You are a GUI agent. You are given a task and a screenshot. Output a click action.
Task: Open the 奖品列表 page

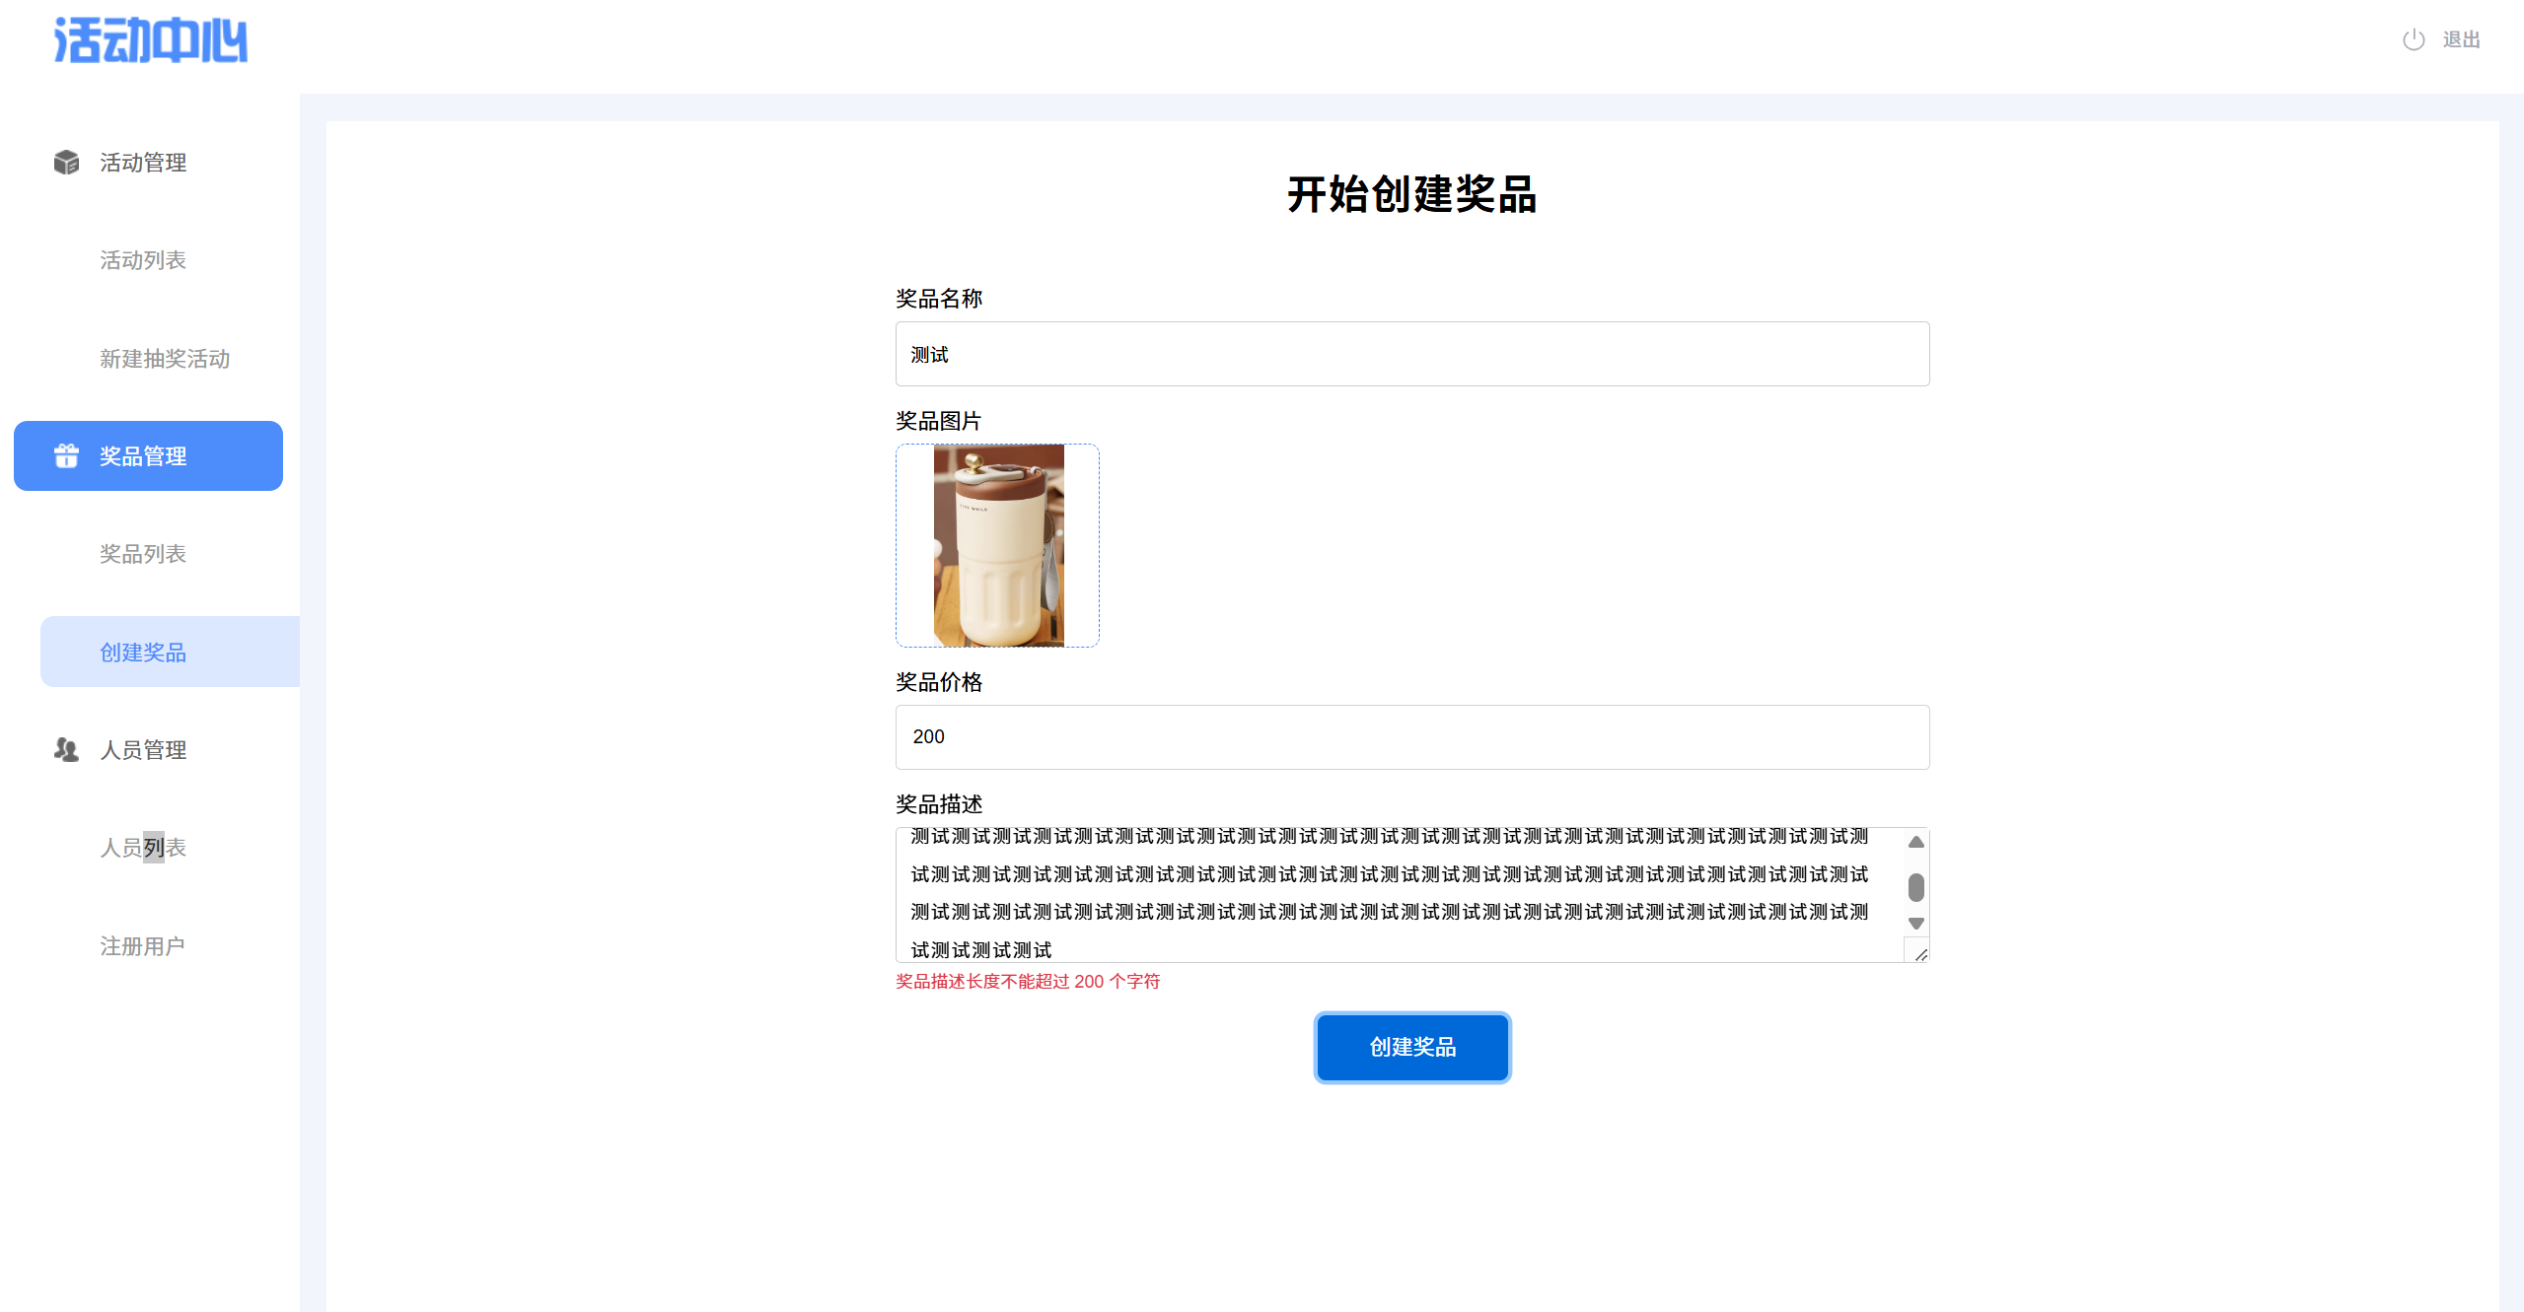pos(143,554)
